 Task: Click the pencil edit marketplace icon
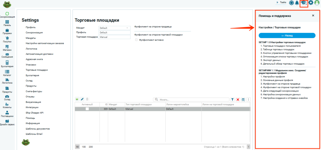pyautogui.click(x=82, y=99)
